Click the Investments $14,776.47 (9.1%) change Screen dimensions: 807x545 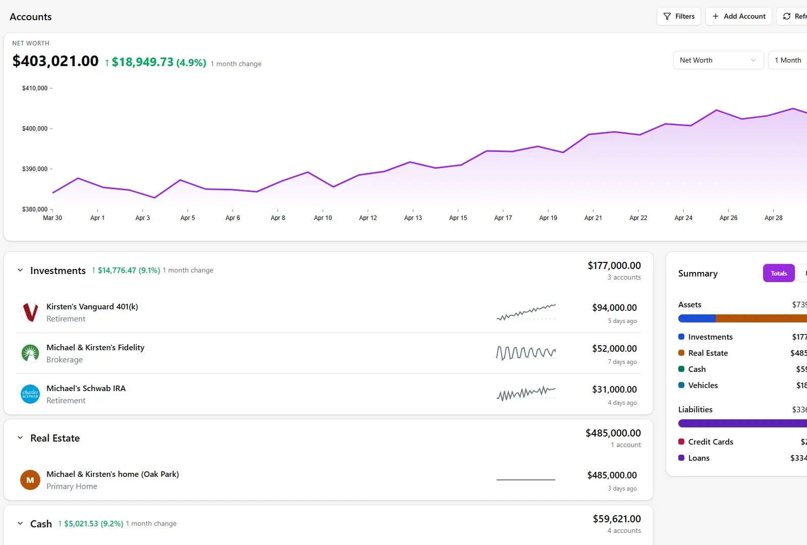point(126,270)
